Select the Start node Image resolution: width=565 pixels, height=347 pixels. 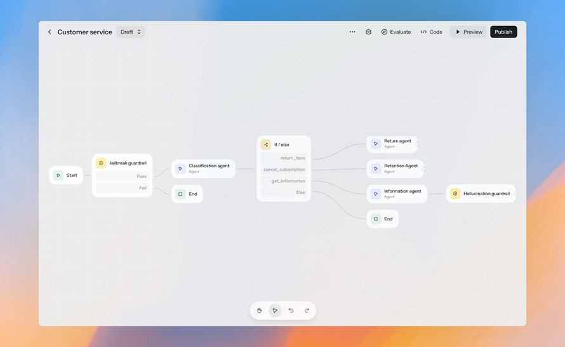(x=66, y=175)
